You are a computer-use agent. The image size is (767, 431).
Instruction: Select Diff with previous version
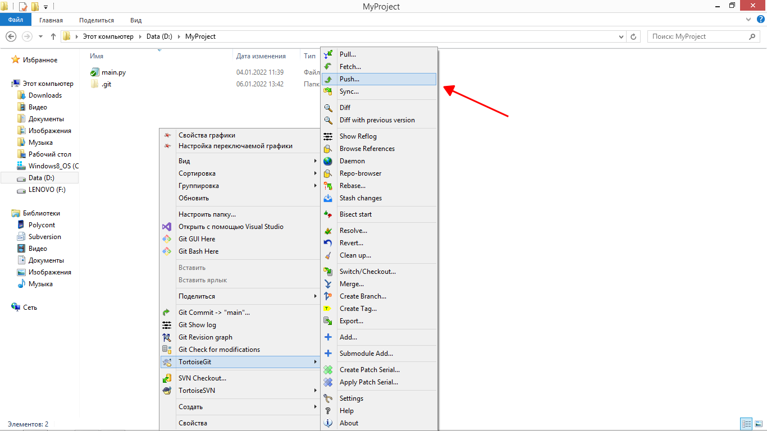378,120
